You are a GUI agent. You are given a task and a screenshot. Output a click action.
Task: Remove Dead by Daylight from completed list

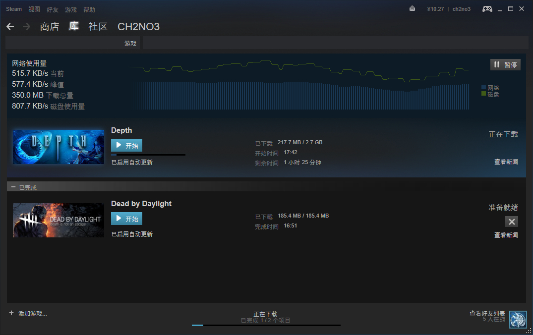point(512,222)
